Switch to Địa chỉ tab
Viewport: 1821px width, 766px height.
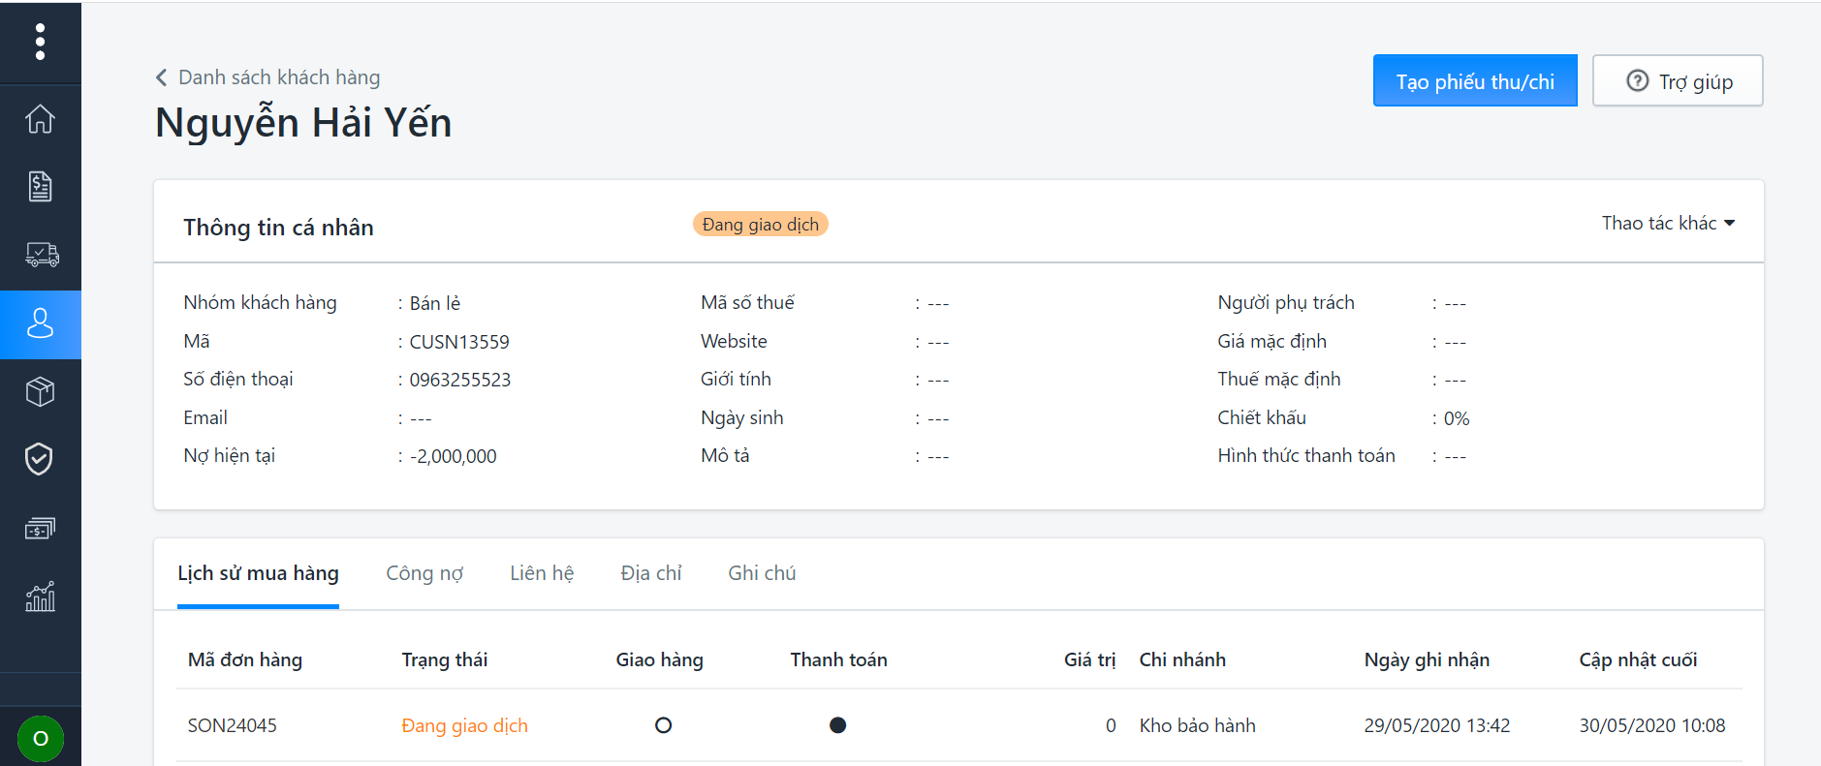click(651, 573)
